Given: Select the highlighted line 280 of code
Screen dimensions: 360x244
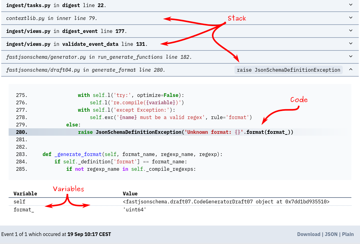Looking at the screenshot, I should 185,132.
